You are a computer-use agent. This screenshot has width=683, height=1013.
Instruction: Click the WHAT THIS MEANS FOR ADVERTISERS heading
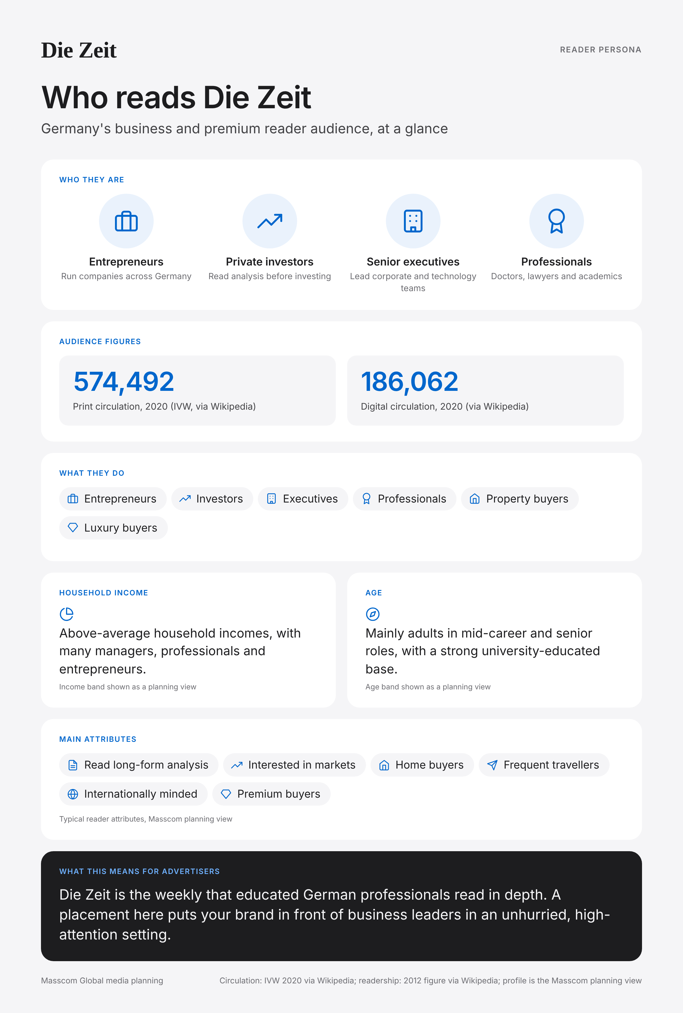(x=139, y=871)
